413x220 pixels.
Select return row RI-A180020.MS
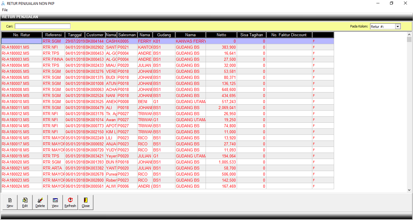pyautogui.click(x=16, y=162)
